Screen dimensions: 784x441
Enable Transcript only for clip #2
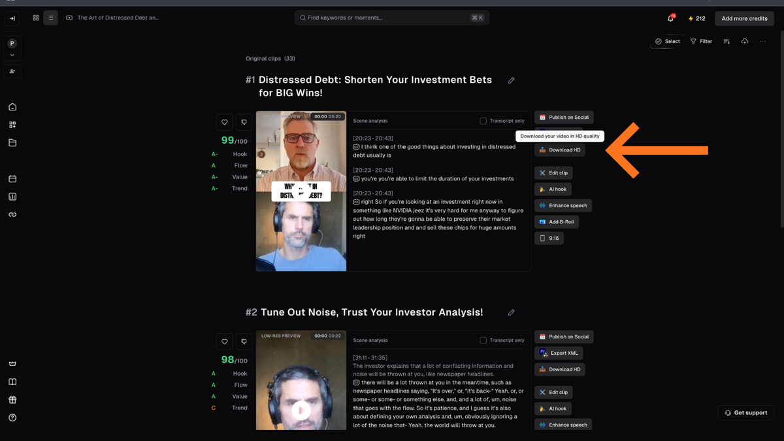pyautogui.click(x=483, y=340)
